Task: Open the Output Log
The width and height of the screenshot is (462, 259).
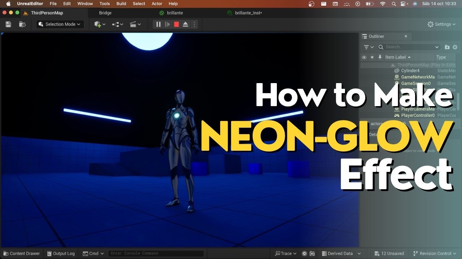Action: [61, 254]
